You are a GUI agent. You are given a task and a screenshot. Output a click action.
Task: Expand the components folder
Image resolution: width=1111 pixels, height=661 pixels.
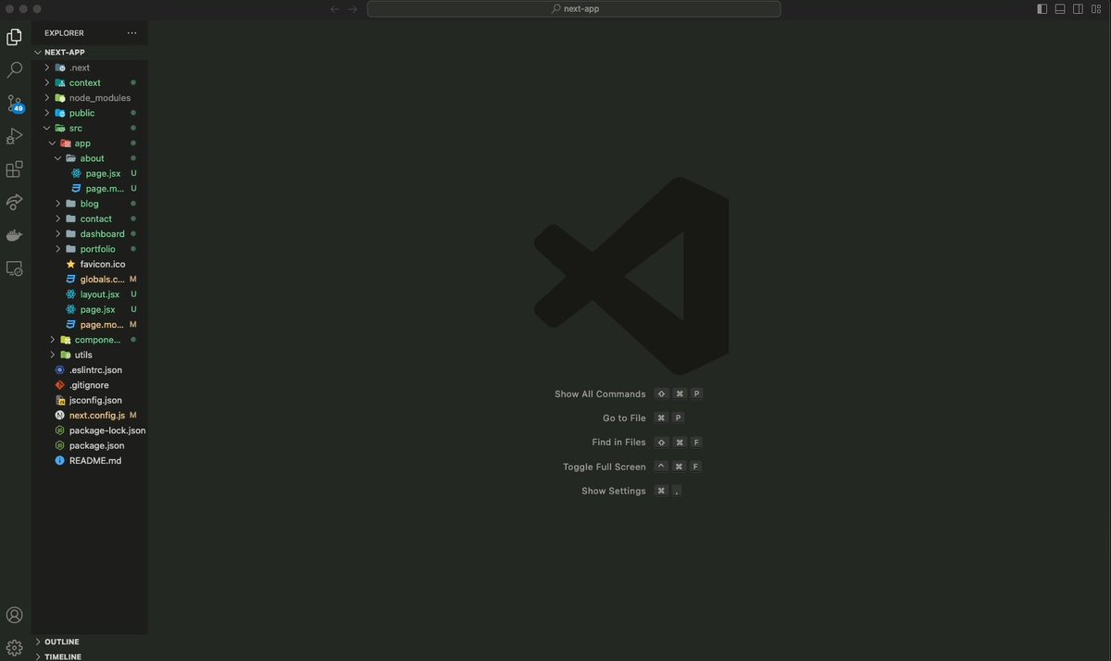click(90, 340)
